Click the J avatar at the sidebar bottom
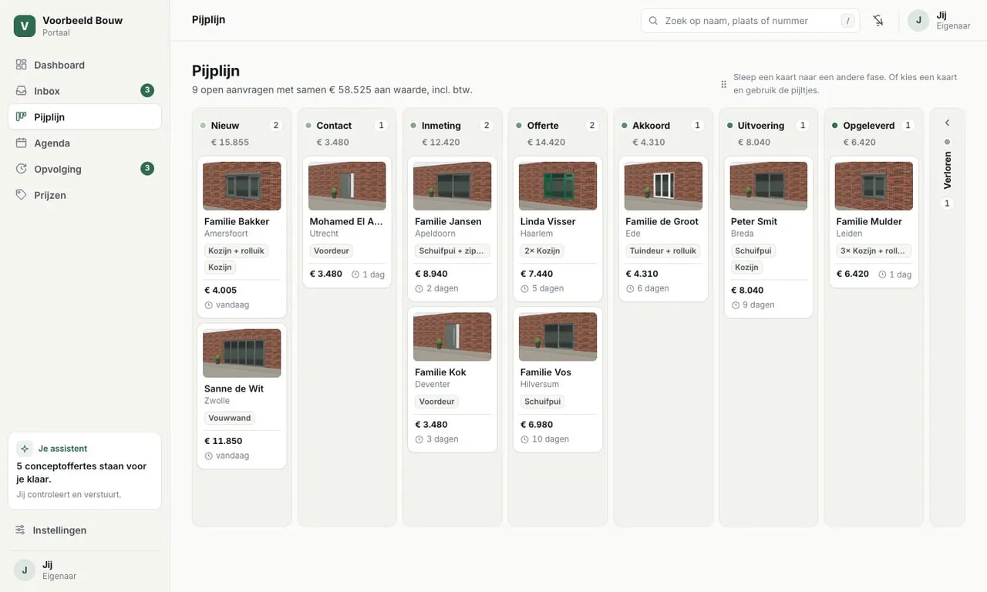The width and height of the screenshot is (987, 592). pos(25,570)
